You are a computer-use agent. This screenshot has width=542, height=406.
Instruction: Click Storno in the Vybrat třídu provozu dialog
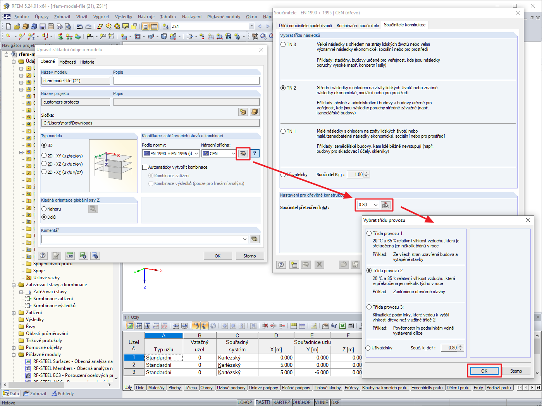click(516, 371)
